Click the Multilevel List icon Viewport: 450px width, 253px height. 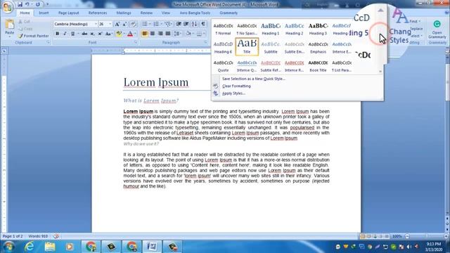pyautogui.click(x=168, y=24)
